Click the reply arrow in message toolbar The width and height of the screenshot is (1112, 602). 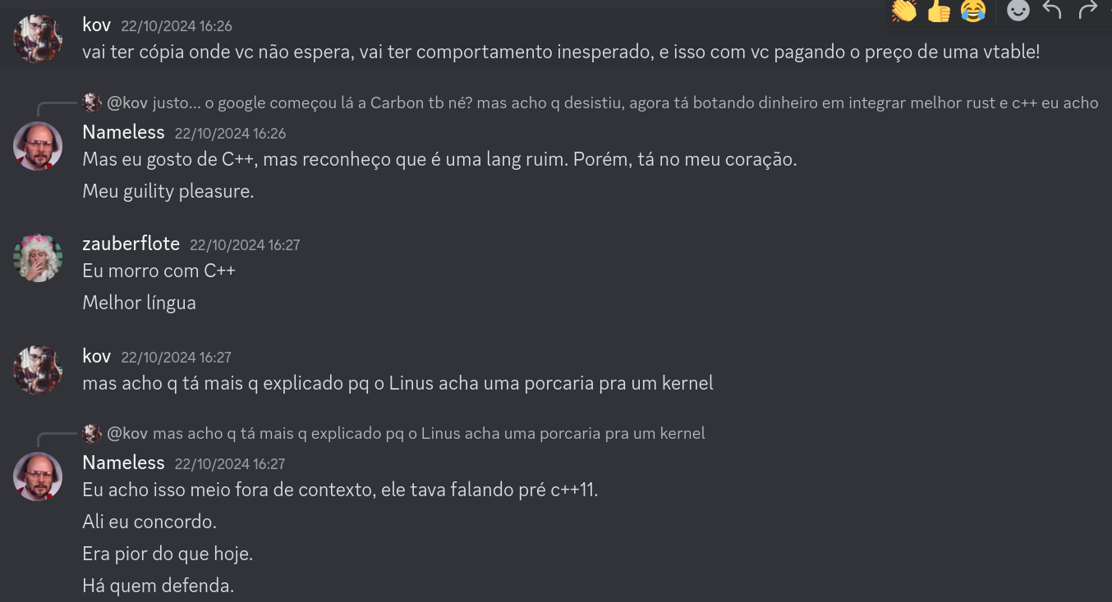[1052, 10]
